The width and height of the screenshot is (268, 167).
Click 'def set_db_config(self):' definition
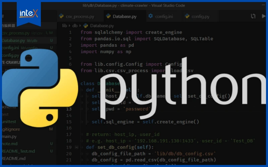point(120,147)
